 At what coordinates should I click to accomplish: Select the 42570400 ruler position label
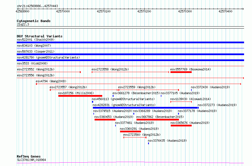[225, 11]
